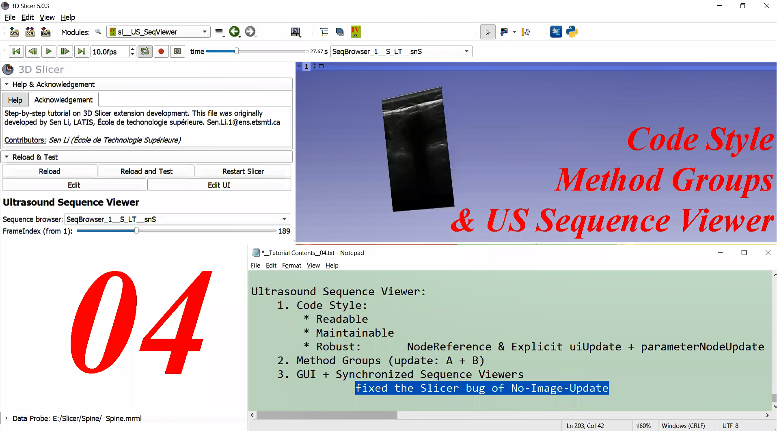Click the sequence snapshot camera icon
Screen dimensions: 777x432
coord(177,51)
